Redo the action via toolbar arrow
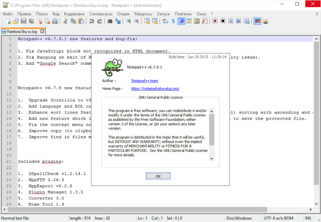The width and height of the screenshot is (321, 222). (x=99, y=21)
